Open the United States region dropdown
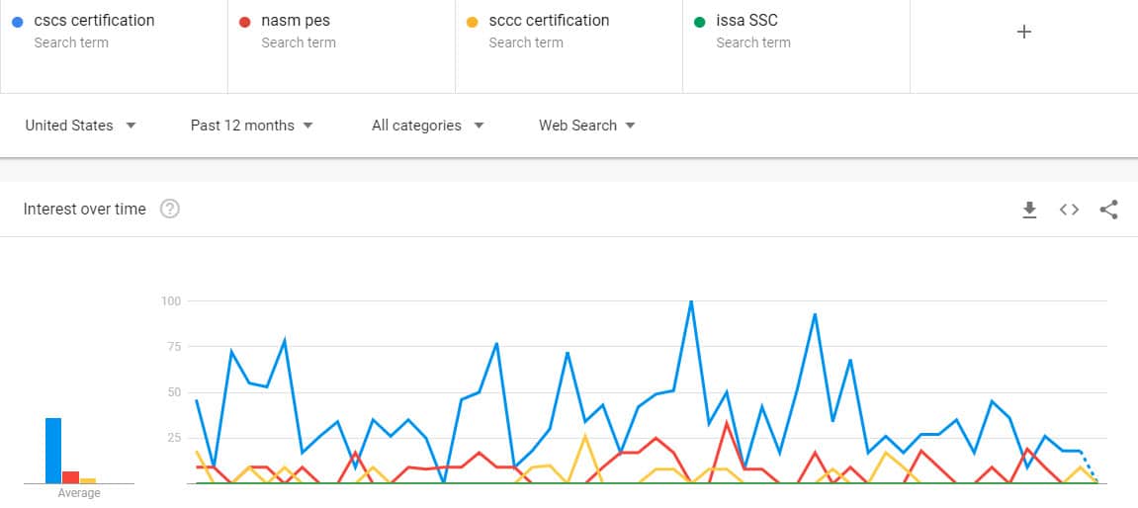1138x508 pixels. pos(80,126)
